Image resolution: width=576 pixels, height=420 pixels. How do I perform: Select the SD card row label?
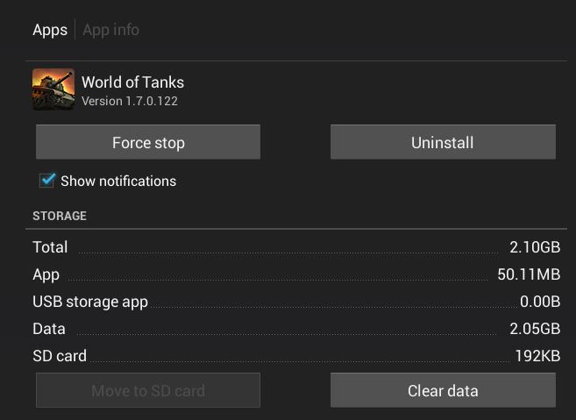coord(60,356)
